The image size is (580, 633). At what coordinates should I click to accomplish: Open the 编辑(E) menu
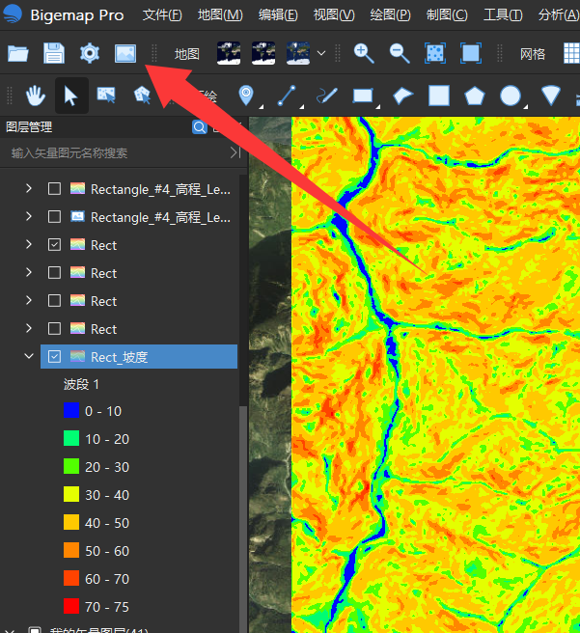coord(278,15)
